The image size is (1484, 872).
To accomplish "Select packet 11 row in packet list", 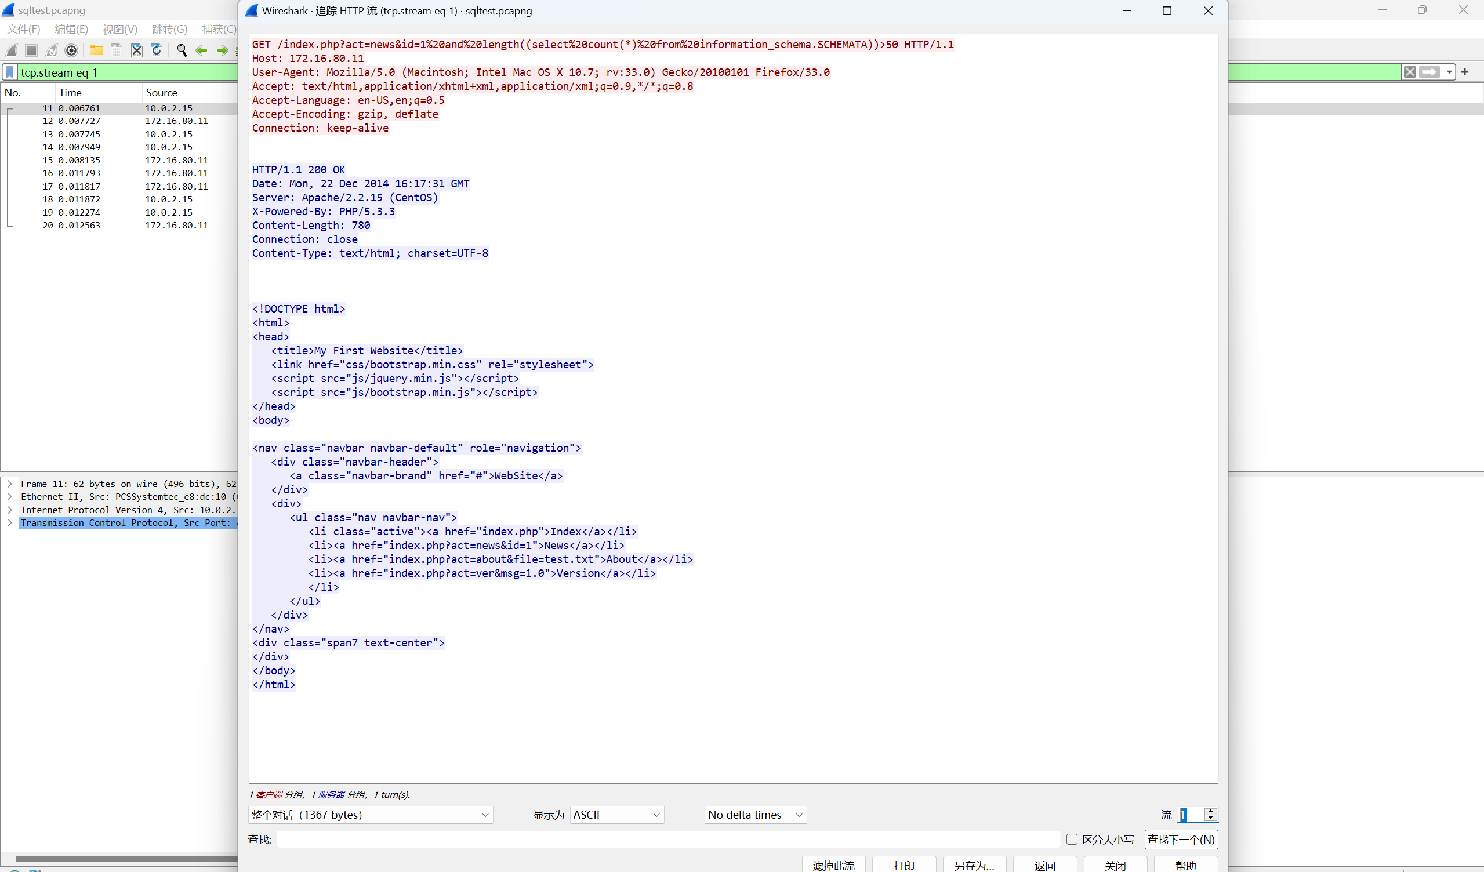I will 119,108.
